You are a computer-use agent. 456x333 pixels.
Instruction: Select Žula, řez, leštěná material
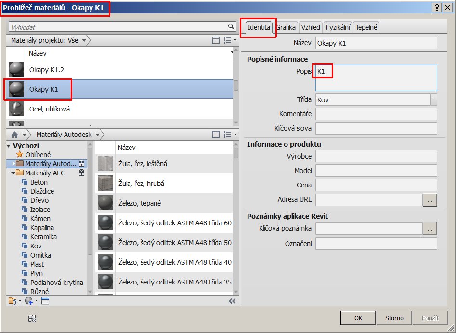point(164,164)
